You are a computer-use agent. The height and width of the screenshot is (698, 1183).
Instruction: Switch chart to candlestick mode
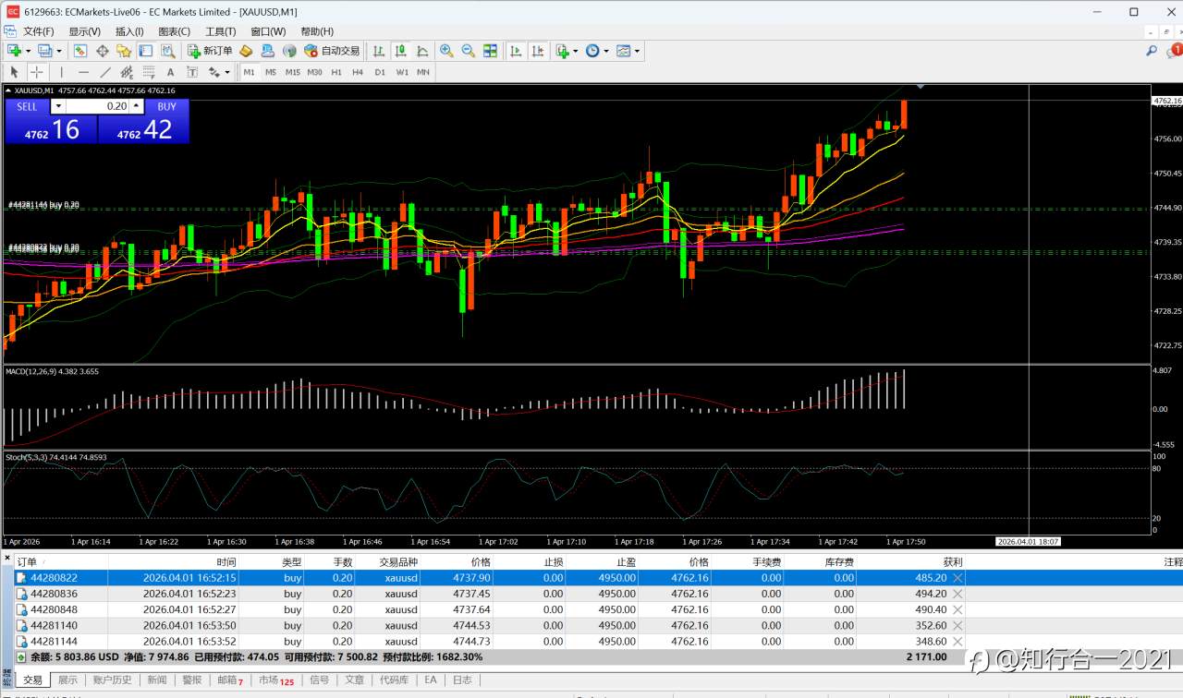(400, 51)
